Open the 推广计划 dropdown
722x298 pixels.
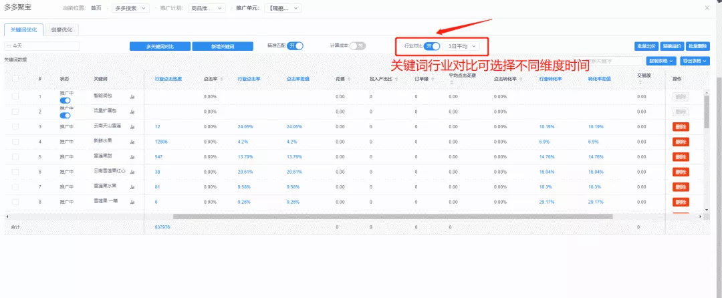(x=207, y=8)
